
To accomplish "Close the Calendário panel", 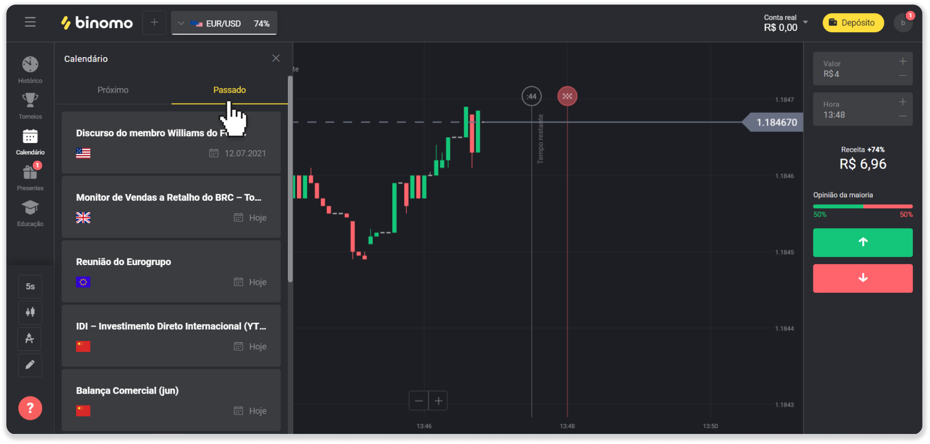I will click(x=276, y=58).
